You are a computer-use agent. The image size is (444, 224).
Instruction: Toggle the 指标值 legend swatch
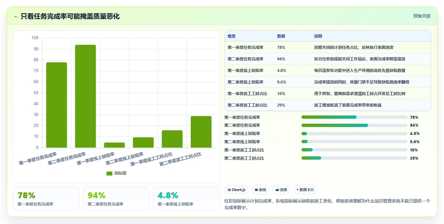point(109,174)
